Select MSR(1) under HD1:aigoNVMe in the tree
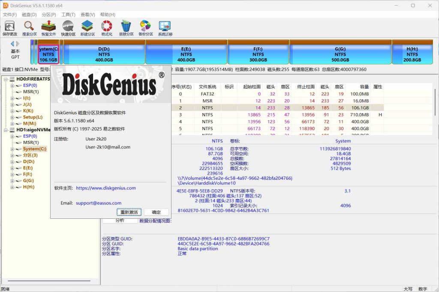The image size is (439, 292). click(31, 143)
